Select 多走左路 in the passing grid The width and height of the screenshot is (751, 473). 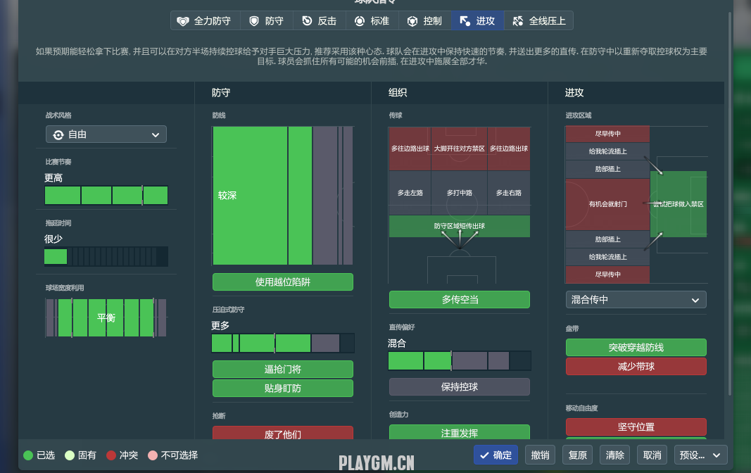pos(410,193)
